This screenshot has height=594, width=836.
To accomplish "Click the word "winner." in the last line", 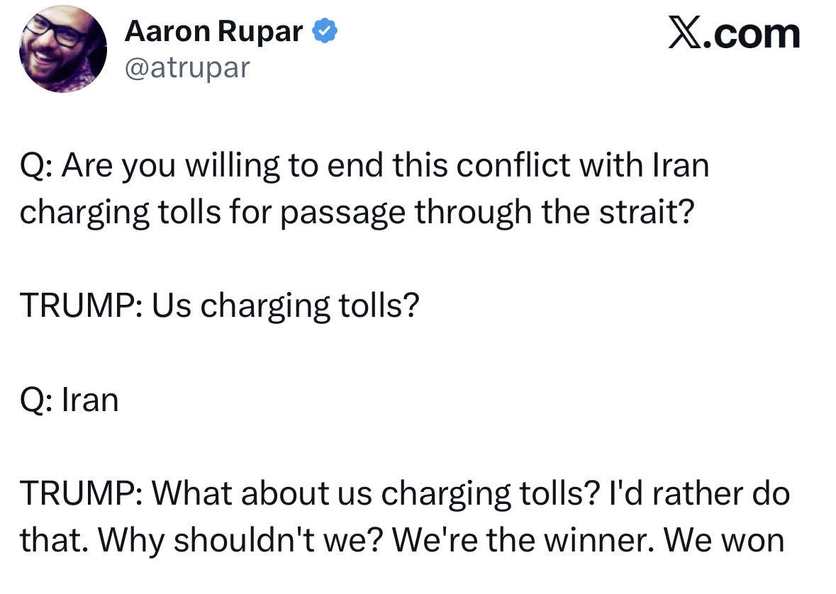I will [x=606, y=540].
